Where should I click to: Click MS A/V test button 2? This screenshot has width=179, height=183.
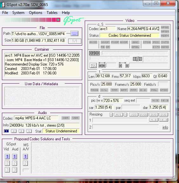(25, 163)
